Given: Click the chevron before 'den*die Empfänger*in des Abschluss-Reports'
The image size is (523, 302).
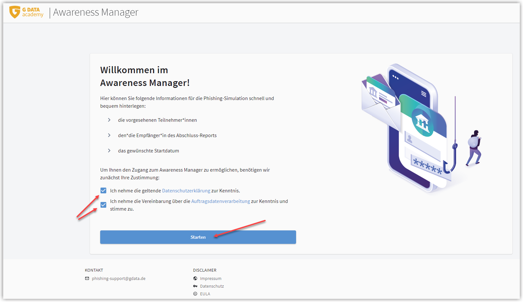Looking at the screenshot, I should pos(109,135).
